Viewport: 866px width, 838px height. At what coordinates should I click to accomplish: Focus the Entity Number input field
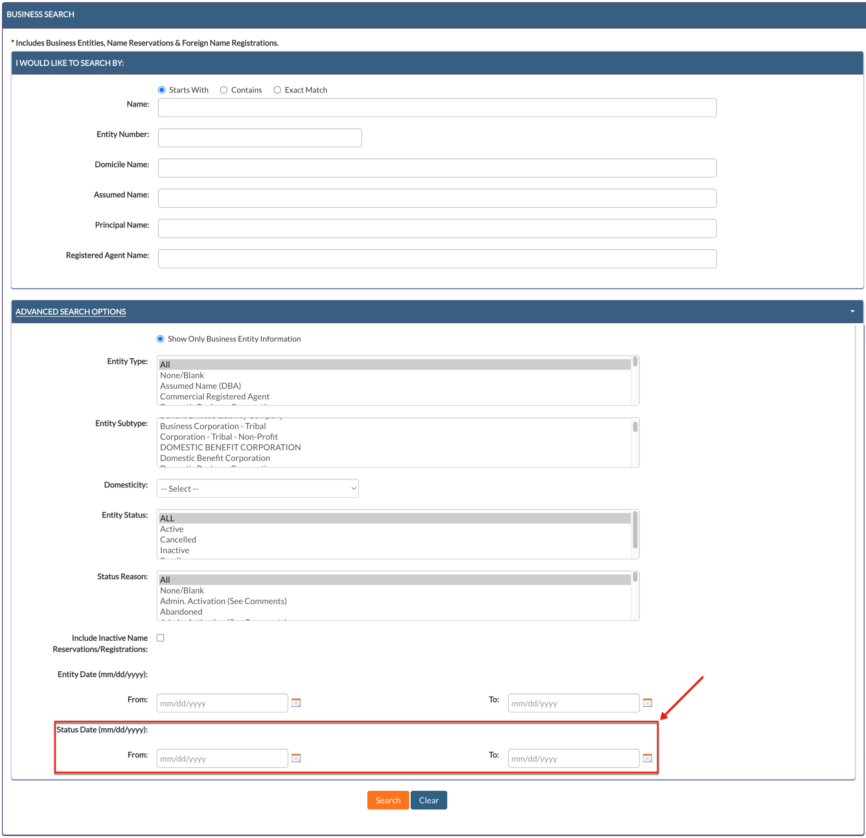[260, 138]
